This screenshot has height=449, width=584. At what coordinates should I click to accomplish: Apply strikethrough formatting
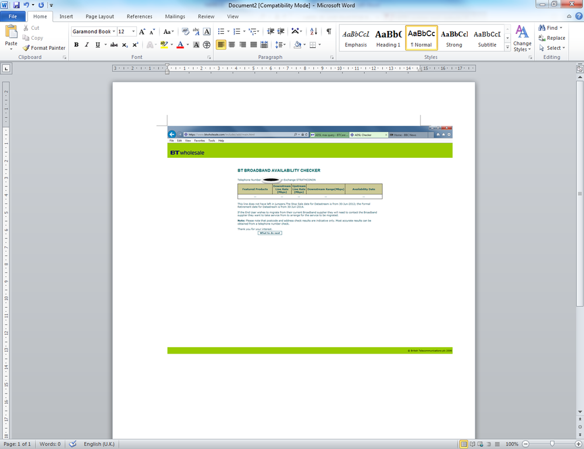pos(114,44)
